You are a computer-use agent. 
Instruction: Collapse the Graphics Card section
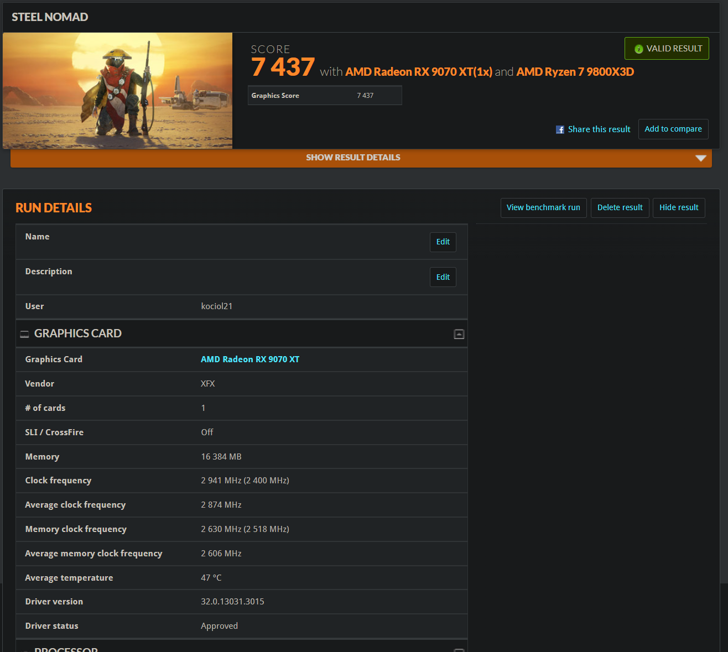(x=459, y=334)
